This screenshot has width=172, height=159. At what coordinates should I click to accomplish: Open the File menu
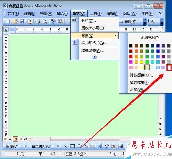point(13,13)
